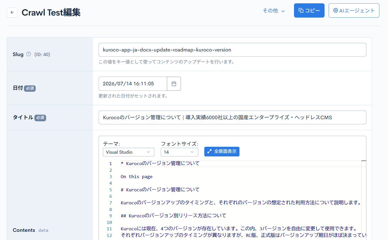Open the calendar date picker icon
The image size is (388, 240).
point(174,84)
